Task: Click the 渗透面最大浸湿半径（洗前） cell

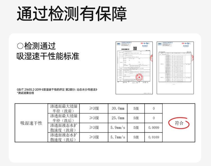Action: coord(64,108)
